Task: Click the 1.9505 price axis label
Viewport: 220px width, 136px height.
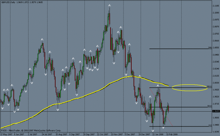Action: (216, 118)
